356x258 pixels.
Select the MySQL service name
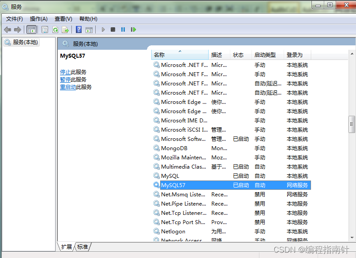click(170, 176)
